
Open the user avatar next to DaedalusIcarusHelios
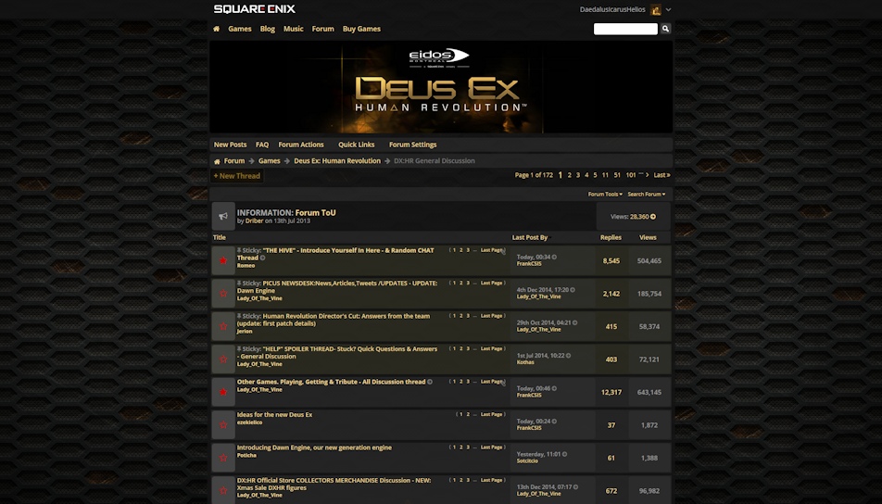pyautogui.click(x=655, y=9)
